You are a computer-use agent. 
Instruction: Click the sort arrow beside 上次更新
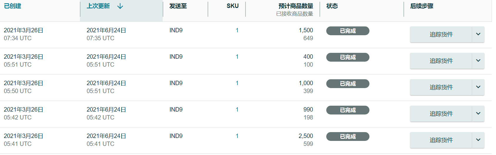[120, 6]
